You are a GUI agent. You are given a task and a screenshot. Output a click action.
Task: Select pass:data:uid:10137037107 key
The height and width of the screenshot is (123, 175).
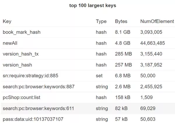[33, 119]
